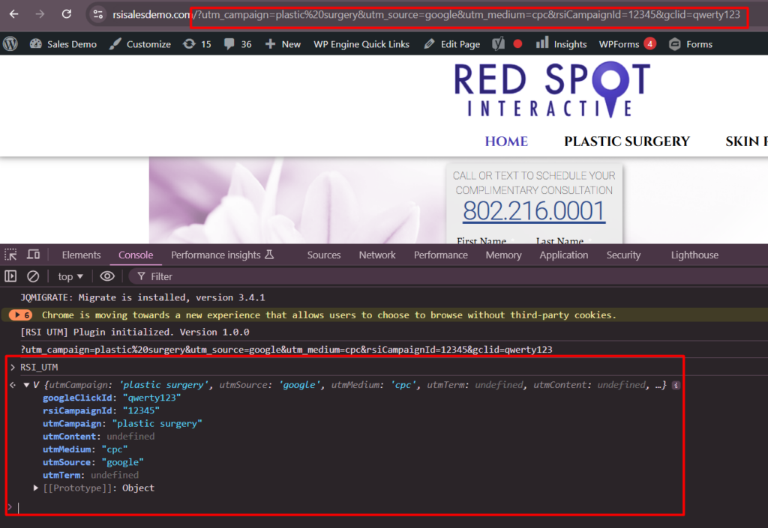The width and height of the screenshot is (768, 528).
Task: Open the New content menu
Action: pos(283,44)
